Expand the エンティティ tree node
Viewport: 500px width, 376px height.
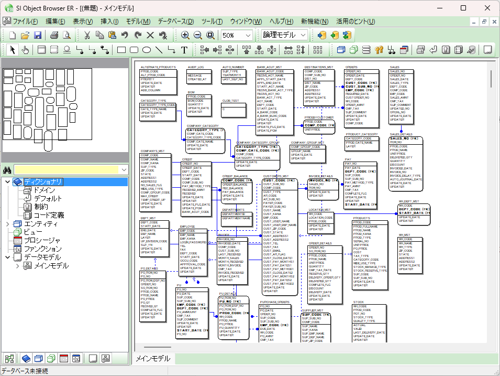click(x=8, y=224)
